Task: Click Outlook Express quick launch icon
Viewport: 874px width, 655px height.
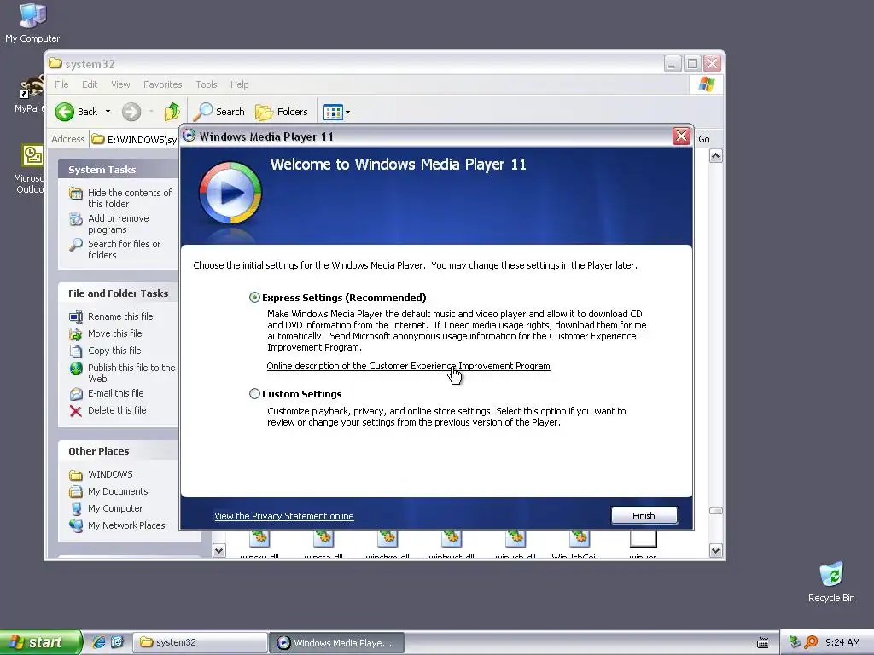Action: (x=117, y=642)
